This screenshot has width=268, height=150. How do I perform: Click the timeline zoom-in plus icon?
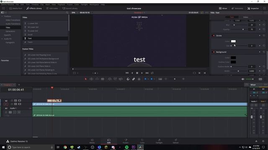coord(183,79)
